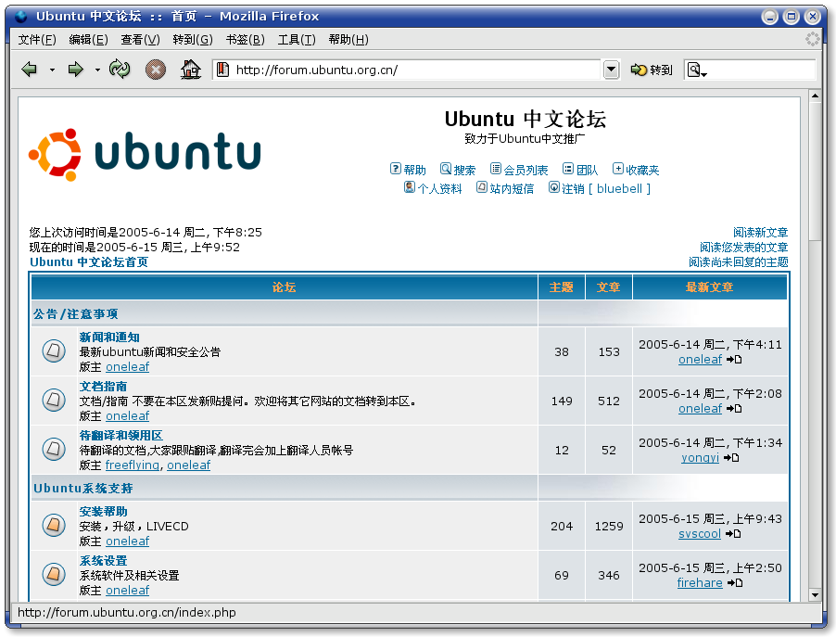Click the Firefox icon in the title bar
Viewport: 836px width, 637px height.
(x=21, y=17)
